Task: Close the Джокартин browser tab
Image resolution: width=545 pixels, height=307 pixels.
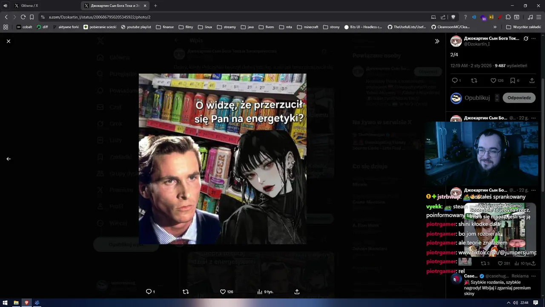Action: pyautogui.click(x=145, y=6)
